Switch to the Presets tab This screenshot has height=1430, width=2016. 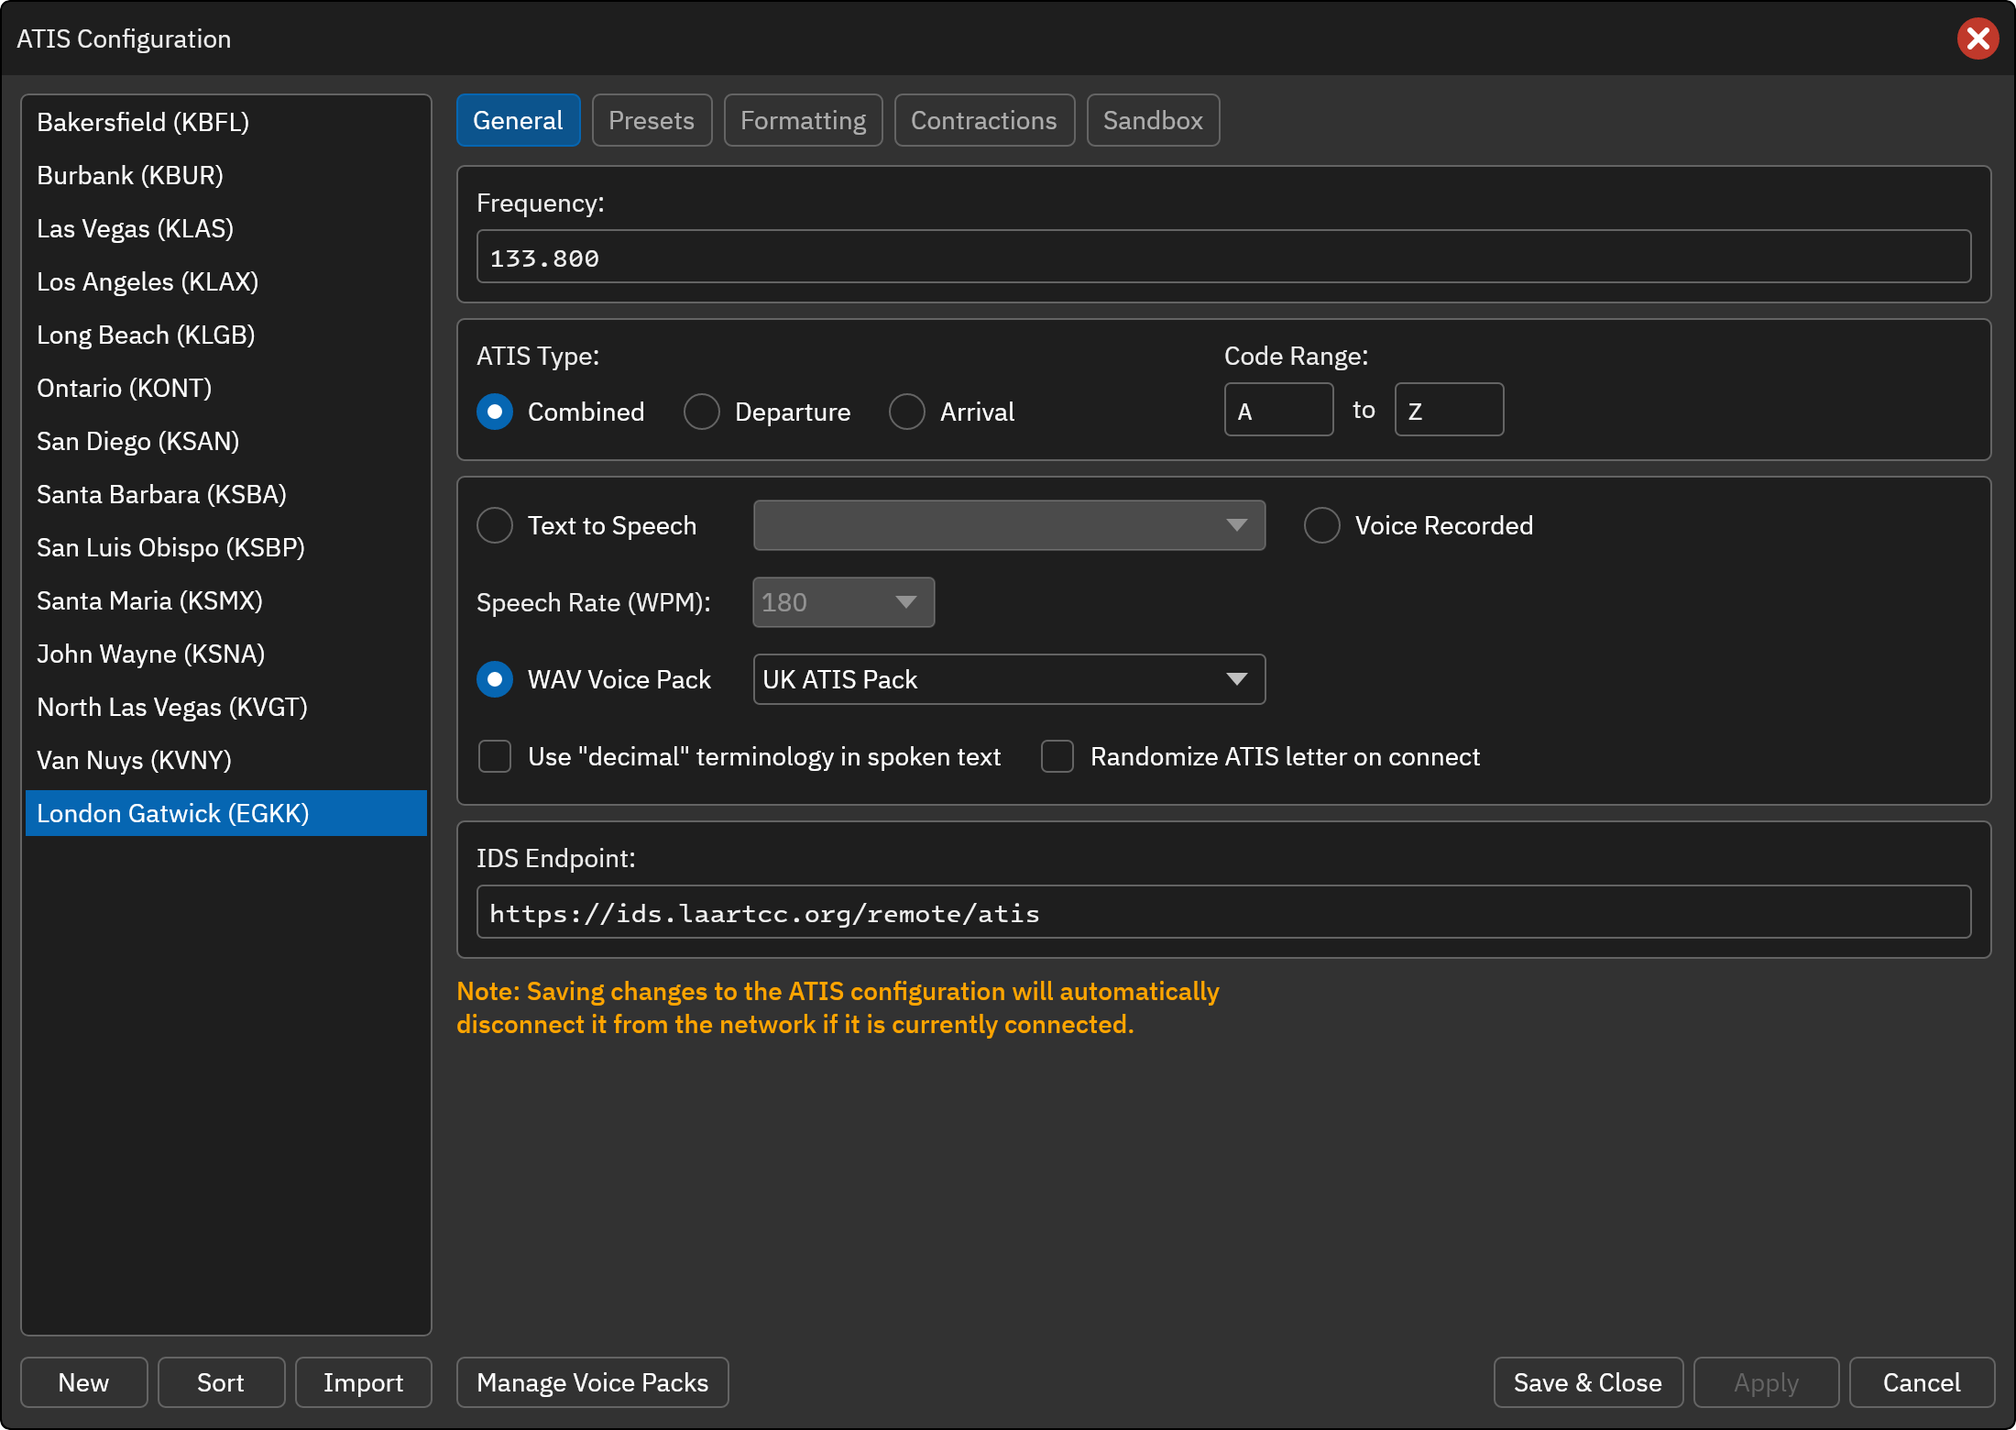(652, 120)
